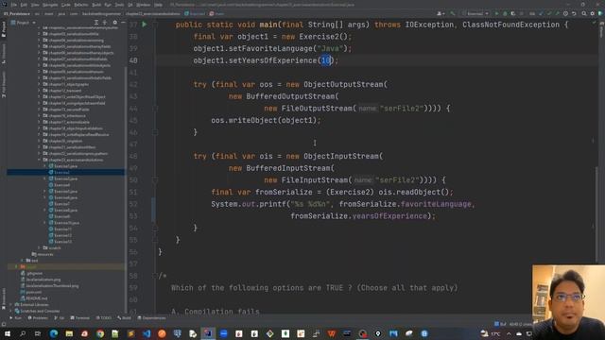Show Git history clock icon
The height and width of the screenshot is (340, 605).
(x=565, y=13)
